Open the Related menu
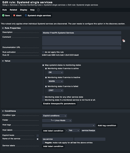 13,10
